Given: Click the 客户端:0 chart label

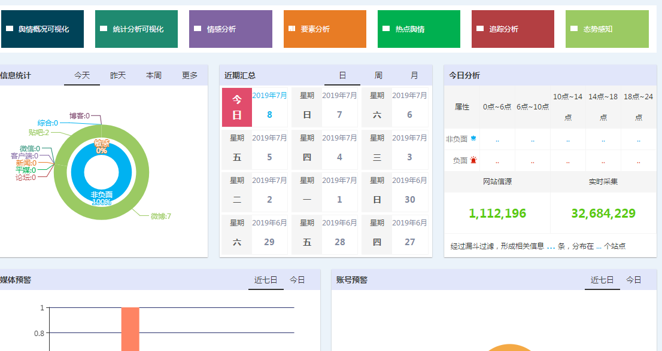Looking at the screenshot, I should click(x=25, y=155).
